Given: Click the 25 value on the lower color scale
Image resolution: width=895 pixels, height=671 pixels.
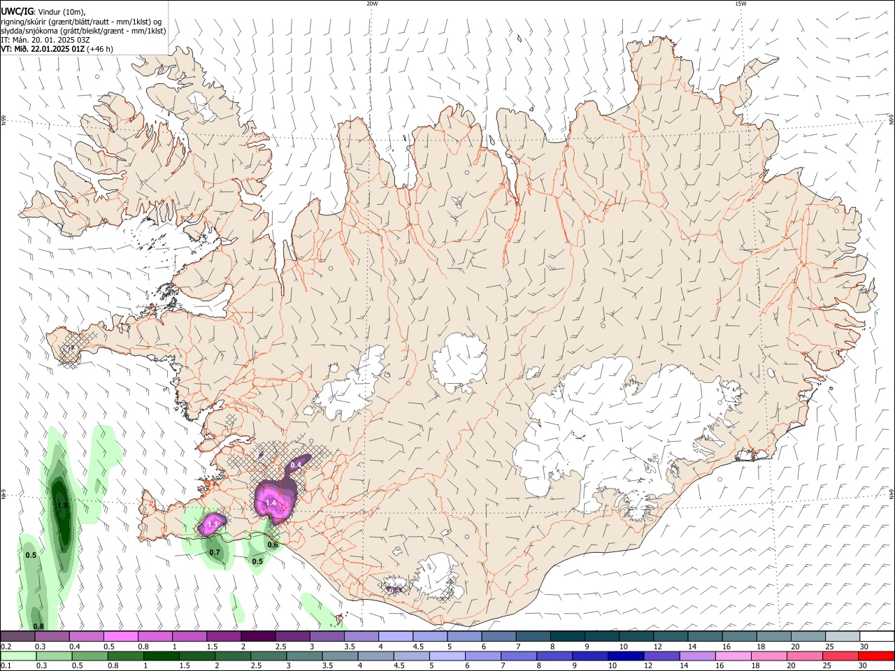Looking at the screenshot, I should pos(827,666).
